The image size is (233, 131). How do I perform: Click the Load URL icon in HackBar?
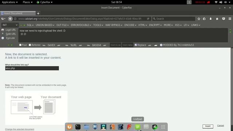click(x=3, y=30)
